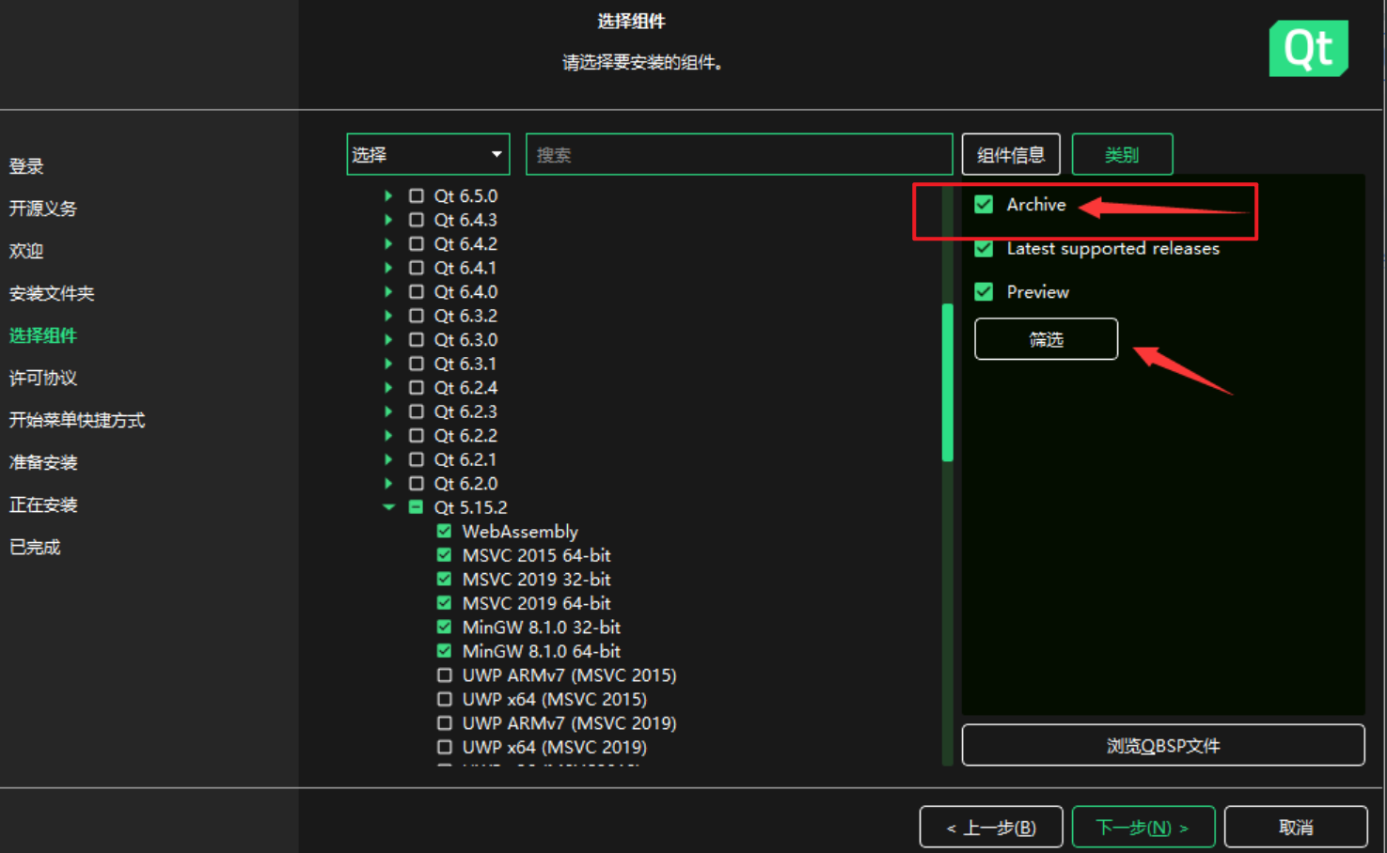
Task: Proceed with 下一步(N) button
Action: (1143, 828)
